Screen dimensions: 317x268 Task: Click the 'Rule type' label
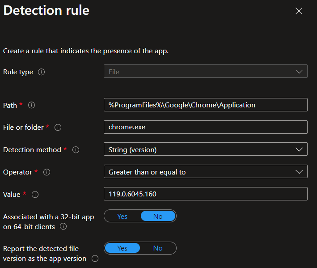tap(18, 72)
